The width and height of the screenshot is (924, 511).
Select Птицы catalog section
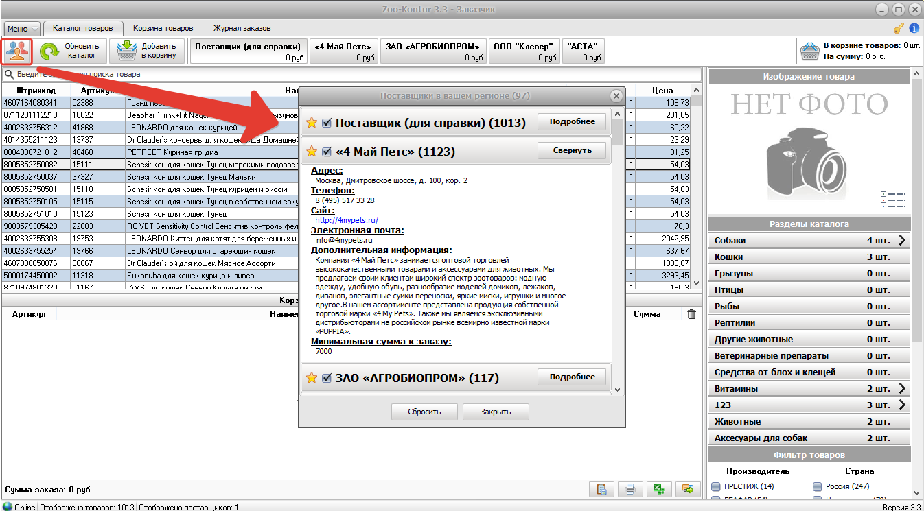809,289
